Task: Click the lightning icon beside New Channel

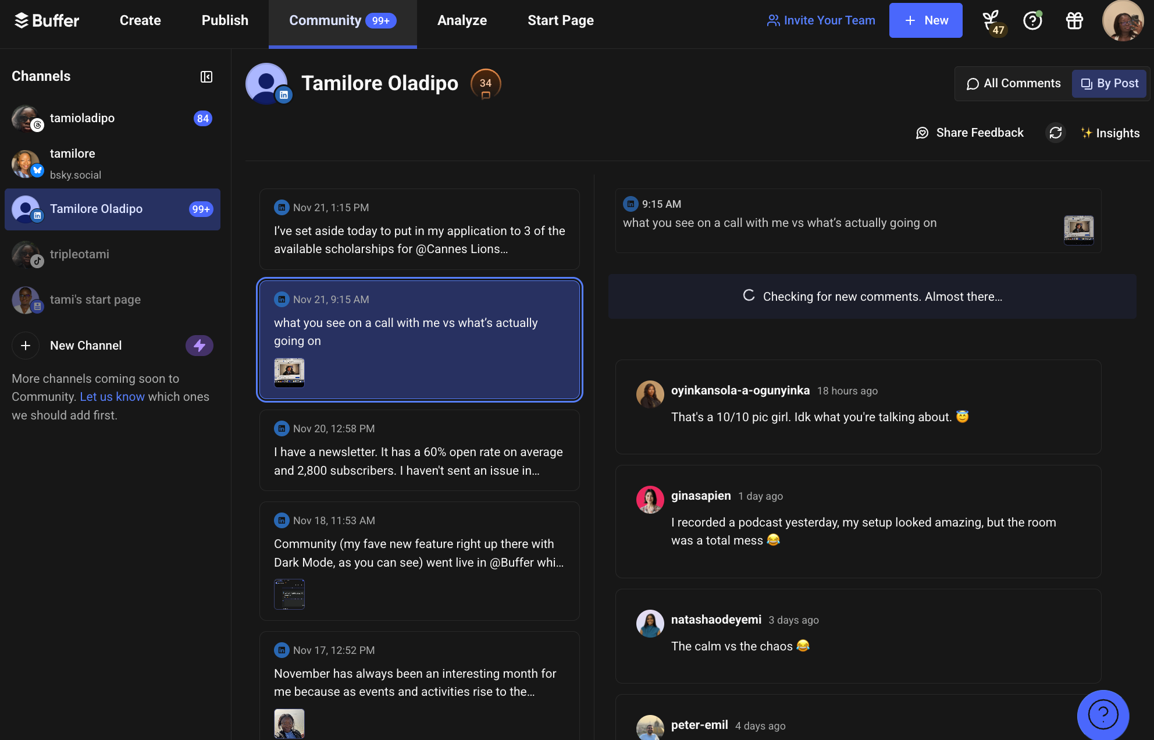Action: click(200, 346)
